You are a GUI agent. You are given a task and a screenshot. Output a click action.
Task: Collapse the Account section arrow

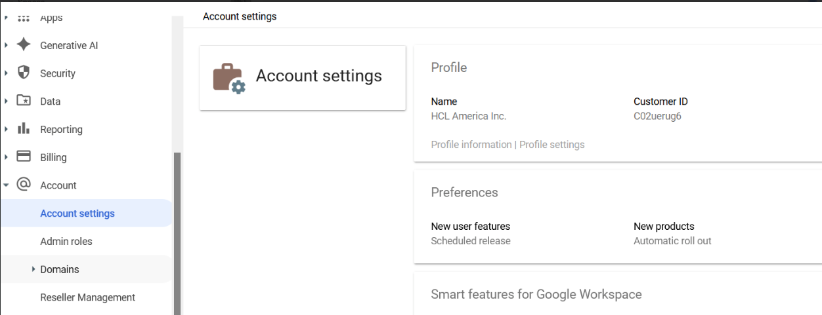tap(7, 185)
